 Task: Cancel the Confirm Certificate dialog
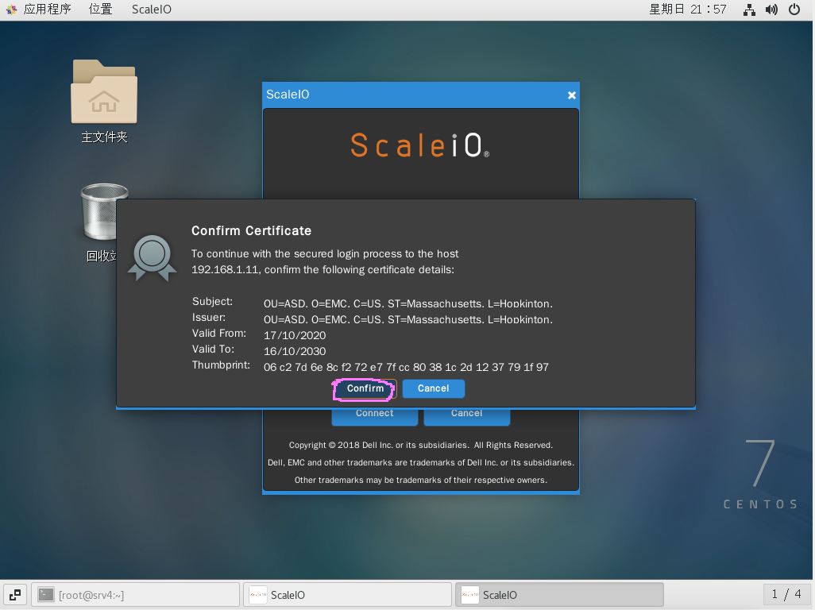(x=433, y=388)
